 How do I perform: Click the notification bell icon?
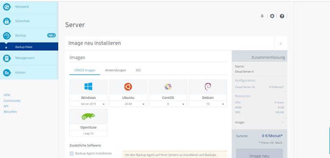[x=262, y=16]
